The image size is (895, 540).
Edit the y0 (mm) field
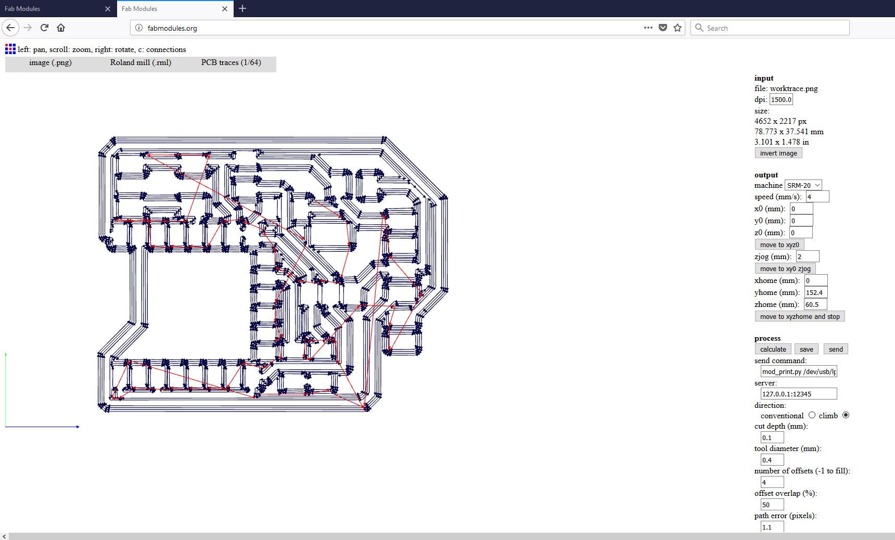coord(801,221)
